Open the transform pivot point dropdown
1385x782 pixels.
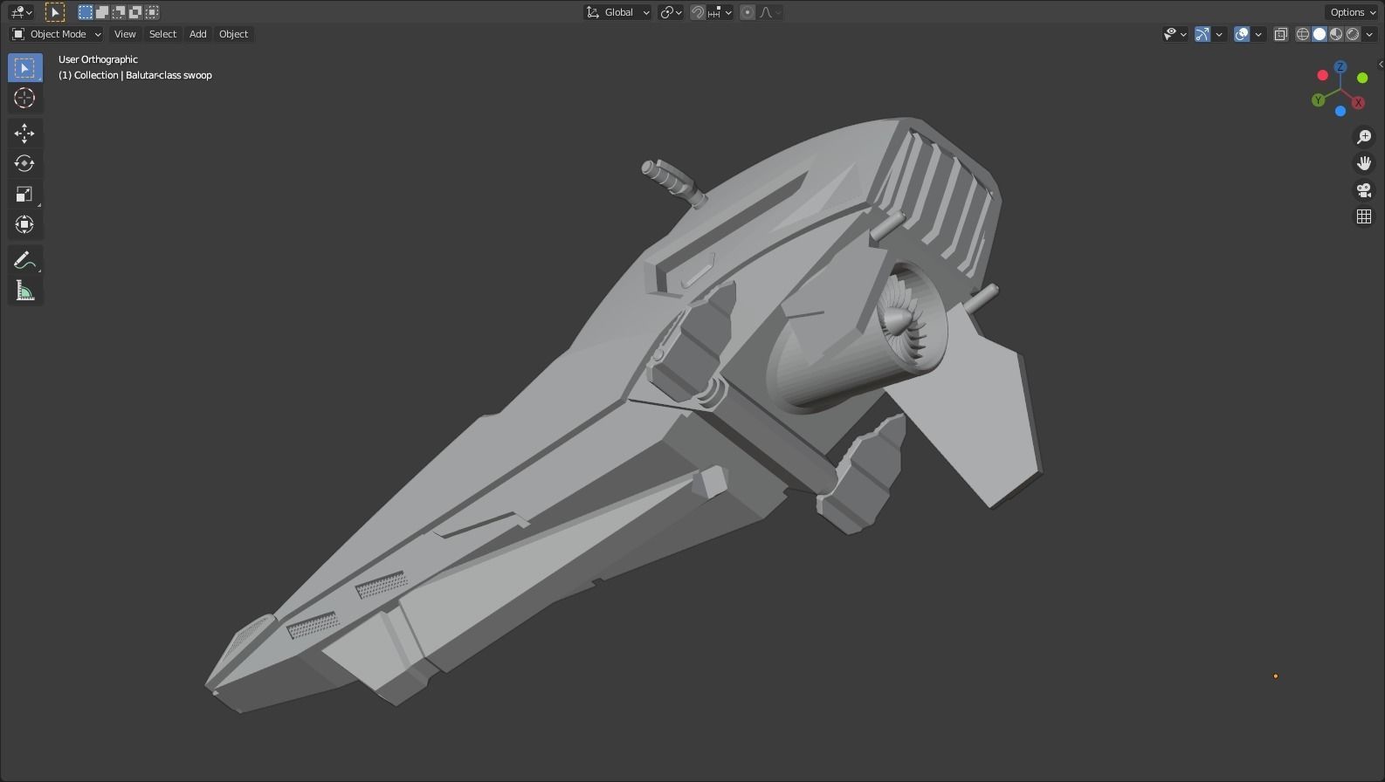point(671,12)
